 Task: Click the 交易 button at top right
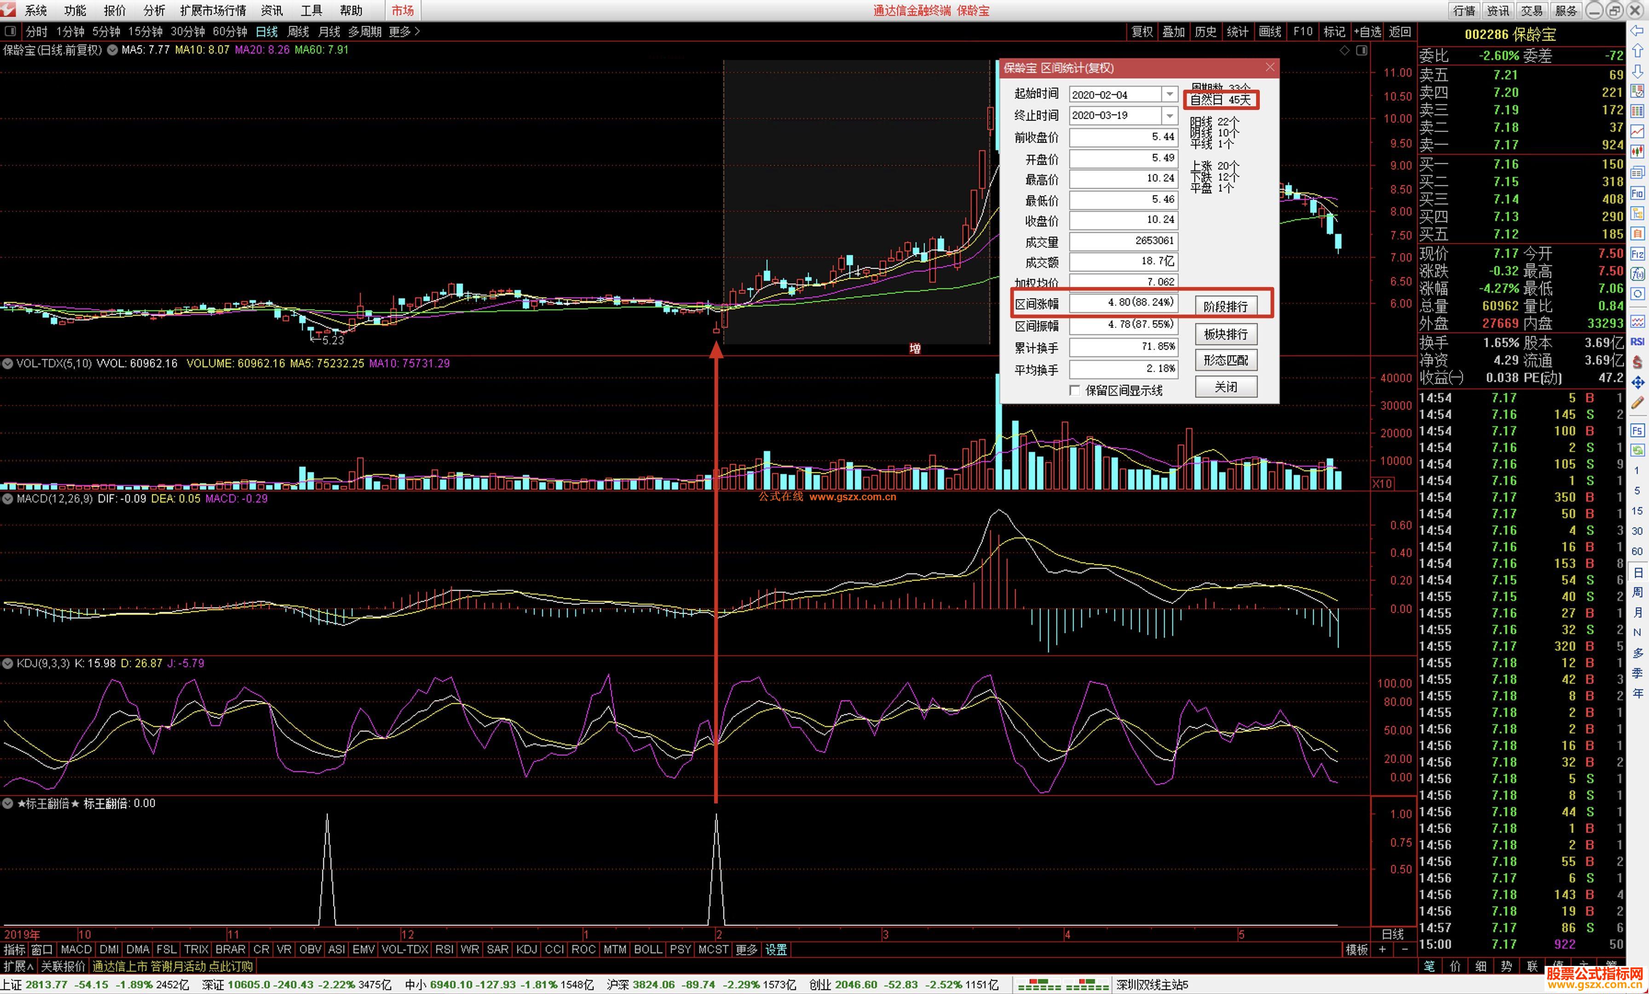click(1531, 10)
